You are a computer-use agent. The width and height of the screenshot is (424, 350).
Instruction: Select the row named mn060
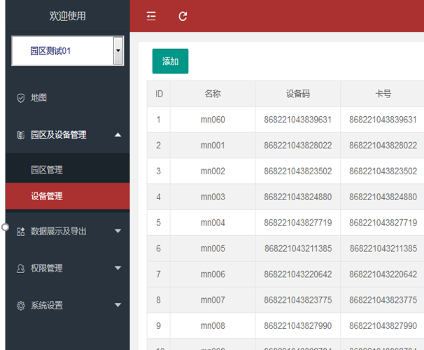click(213, 120)
